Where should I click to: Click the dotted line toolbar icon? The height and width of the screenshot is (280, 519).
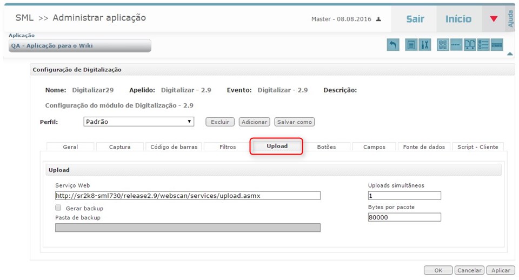click(456, 45)
